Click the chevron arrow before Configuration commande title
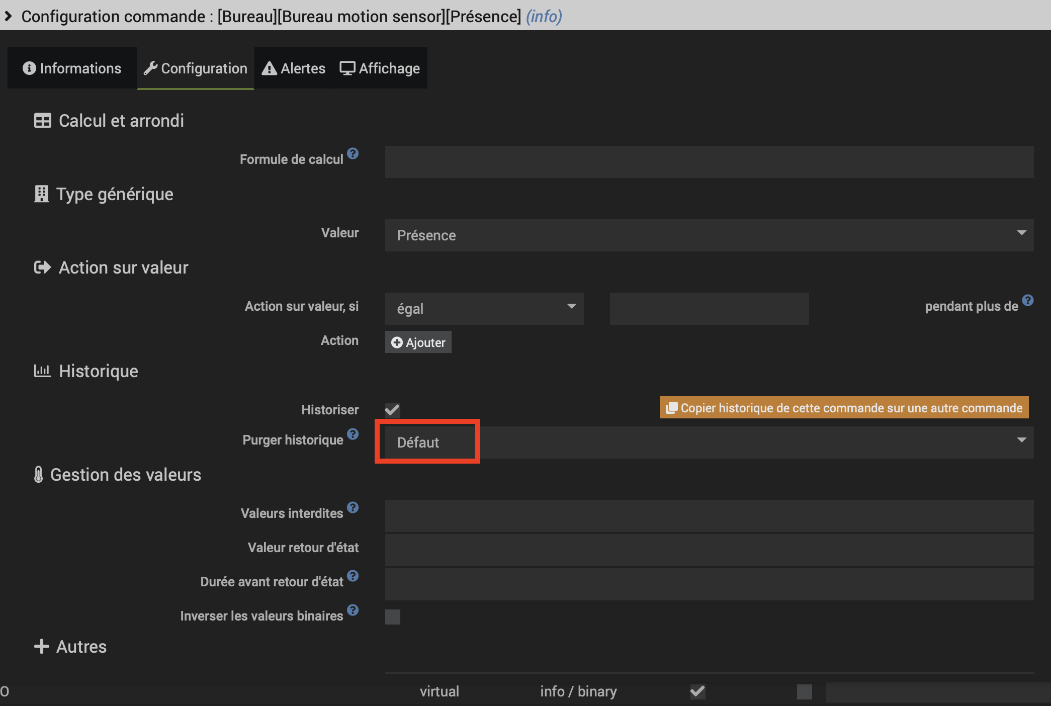Screen dimensions: 1051x706 [8, 16]
